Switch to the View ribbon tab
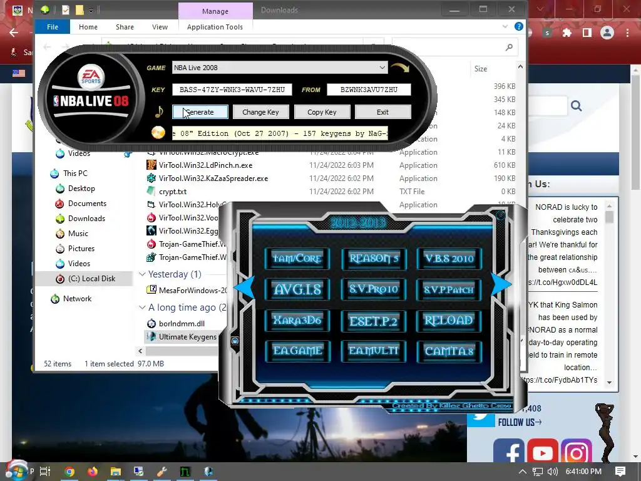 160,26
